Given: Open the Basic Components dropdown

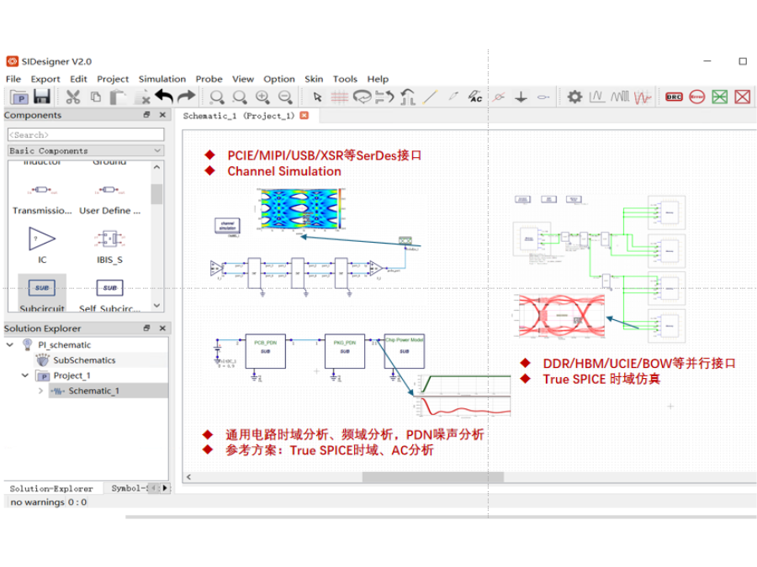Looking at the screenshot, I should tap(157, 151).
